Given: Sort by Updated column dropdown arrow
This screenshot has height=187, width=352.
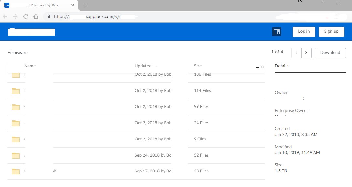Looking at the screenshot, I should tap(157, 66).
